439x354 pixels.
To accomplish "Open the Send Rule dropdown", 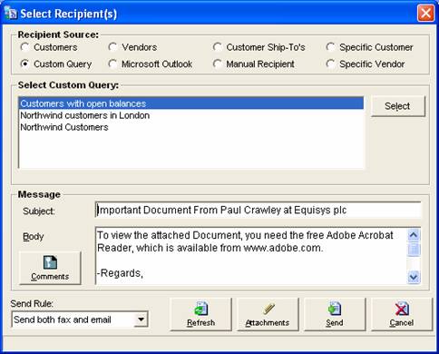I will (141, 320).
